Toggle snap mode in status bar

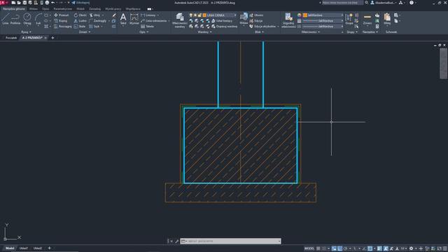[x=323, y=248]
